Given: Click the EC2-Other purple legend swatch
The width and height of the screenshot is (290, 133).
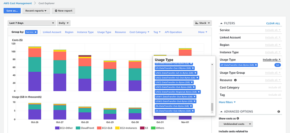Looking at the screenshot, I should [x=57, y=128].
